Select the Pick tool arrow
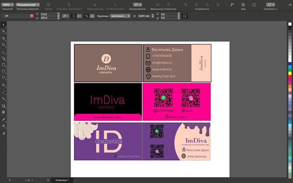Screen dimensions: 293x183 3,25
